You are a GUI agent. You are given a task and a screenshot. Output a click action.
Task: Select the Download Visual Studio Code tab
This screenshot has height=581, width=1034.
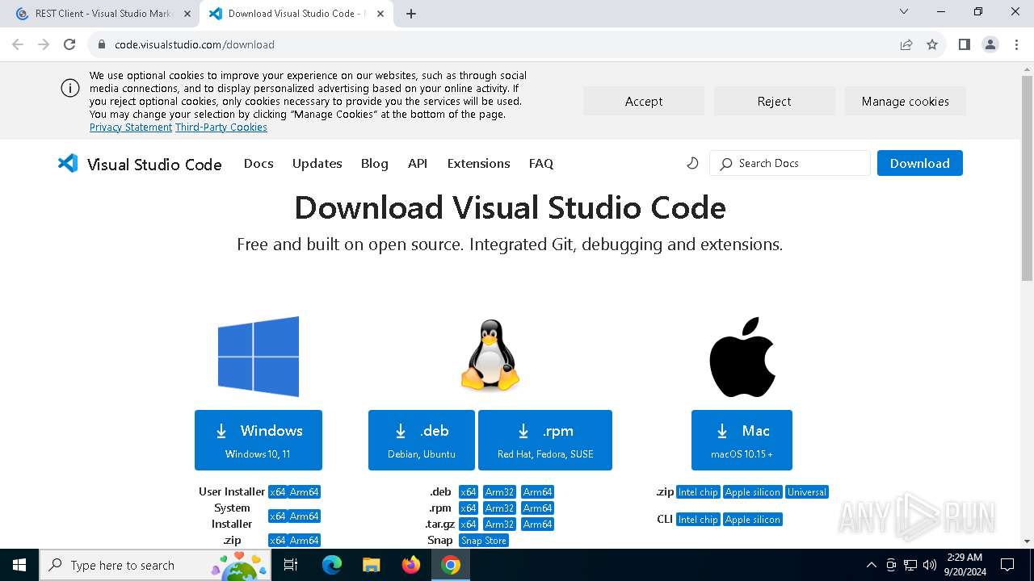(x=296, y=14)
